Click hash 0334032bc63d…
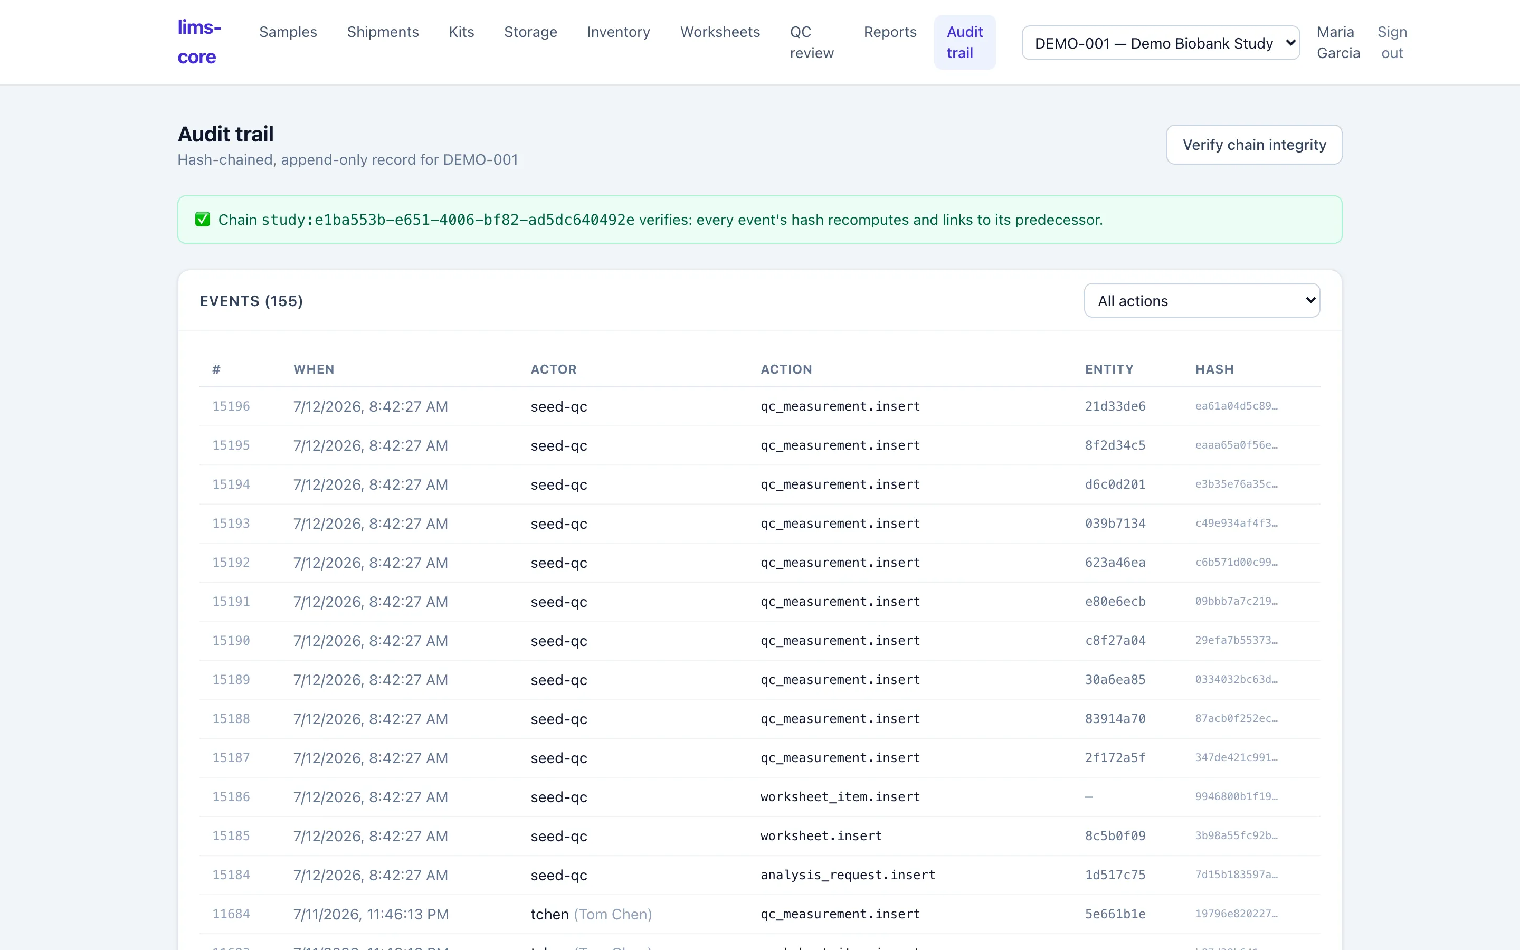Image resolution: width=1520 pixels, height=950 pixels. 1236,679
